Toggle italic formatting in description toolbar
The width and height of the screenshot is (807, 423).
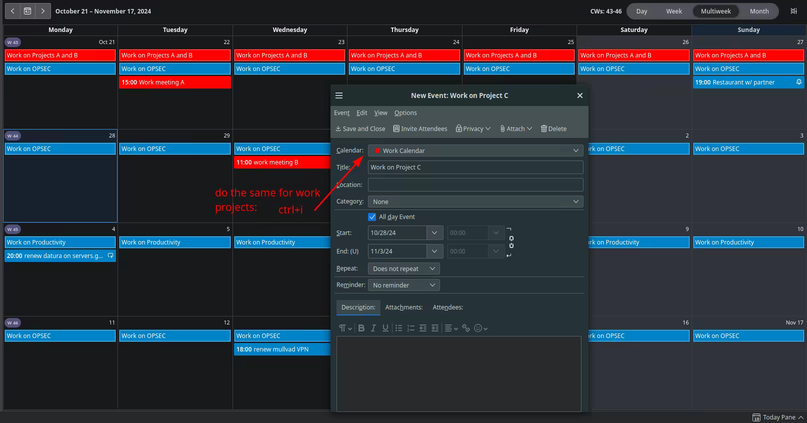tap(373, 328)
